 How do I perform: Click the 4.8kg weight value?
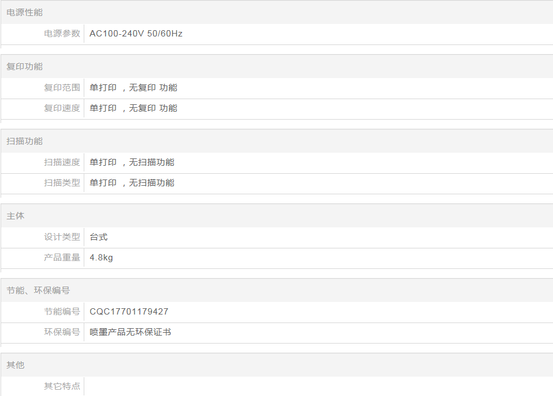(101, 258)
